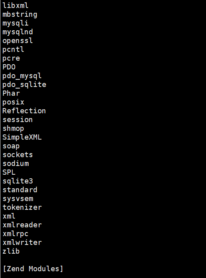Select the mbstring text line
This screenshot has width=206, height=278.
(x=20, y=14)
